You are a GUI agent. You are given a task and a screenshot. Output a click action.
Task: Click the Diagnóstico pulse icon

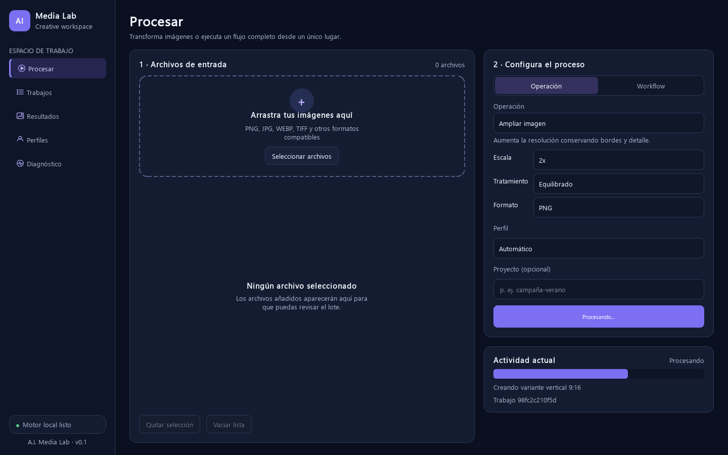(20, 163)
